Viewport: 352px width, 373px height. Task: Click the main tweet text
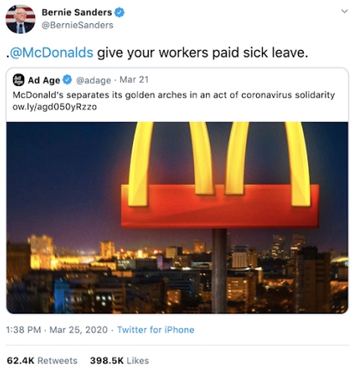pos(157,52)
